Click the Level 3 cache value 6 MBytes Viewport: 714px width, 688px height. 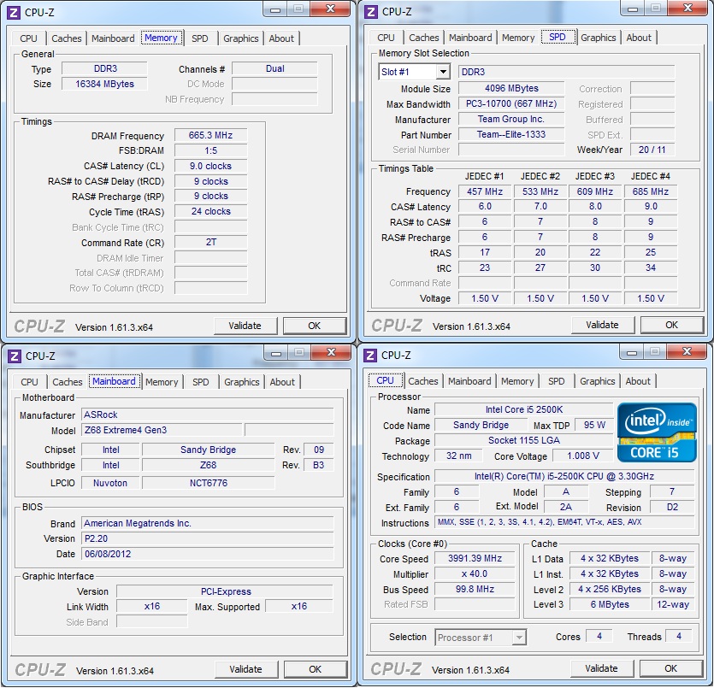coord(610,605)
